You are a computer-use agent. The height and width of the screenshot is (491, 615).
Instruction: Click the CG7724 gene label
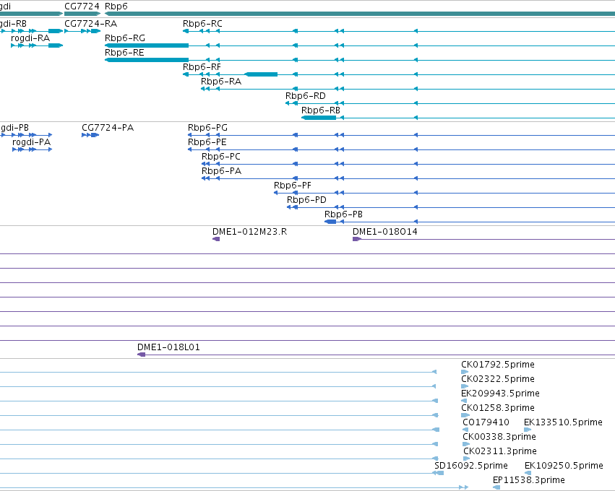82,6
